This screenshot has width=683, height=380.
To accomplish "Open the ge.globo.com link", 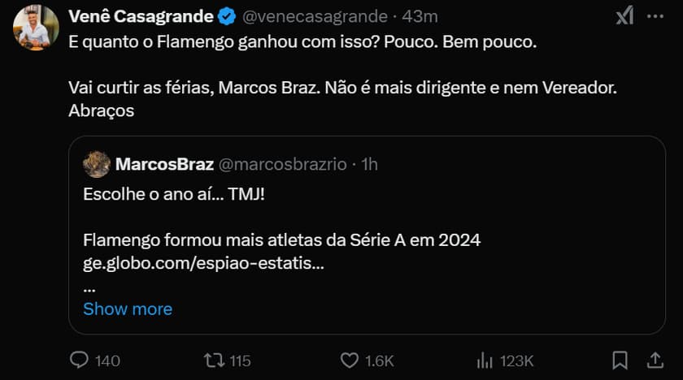I will coord(198,263).
